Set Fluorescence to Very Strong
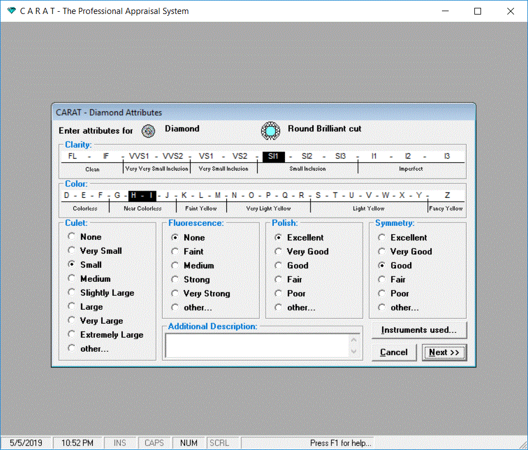 click(x=175, y=293)
